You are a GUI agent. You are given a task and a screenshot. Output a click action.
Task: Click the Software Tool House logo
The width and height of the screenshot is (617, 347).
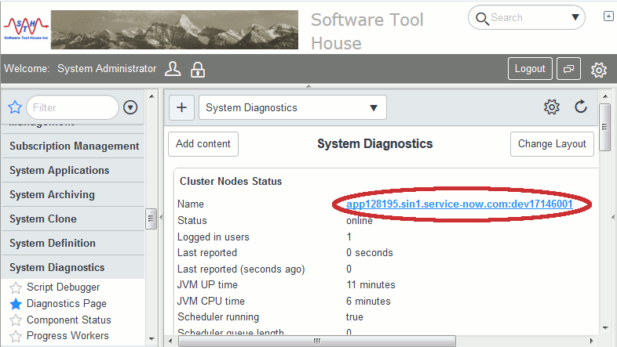pos(26,30)
